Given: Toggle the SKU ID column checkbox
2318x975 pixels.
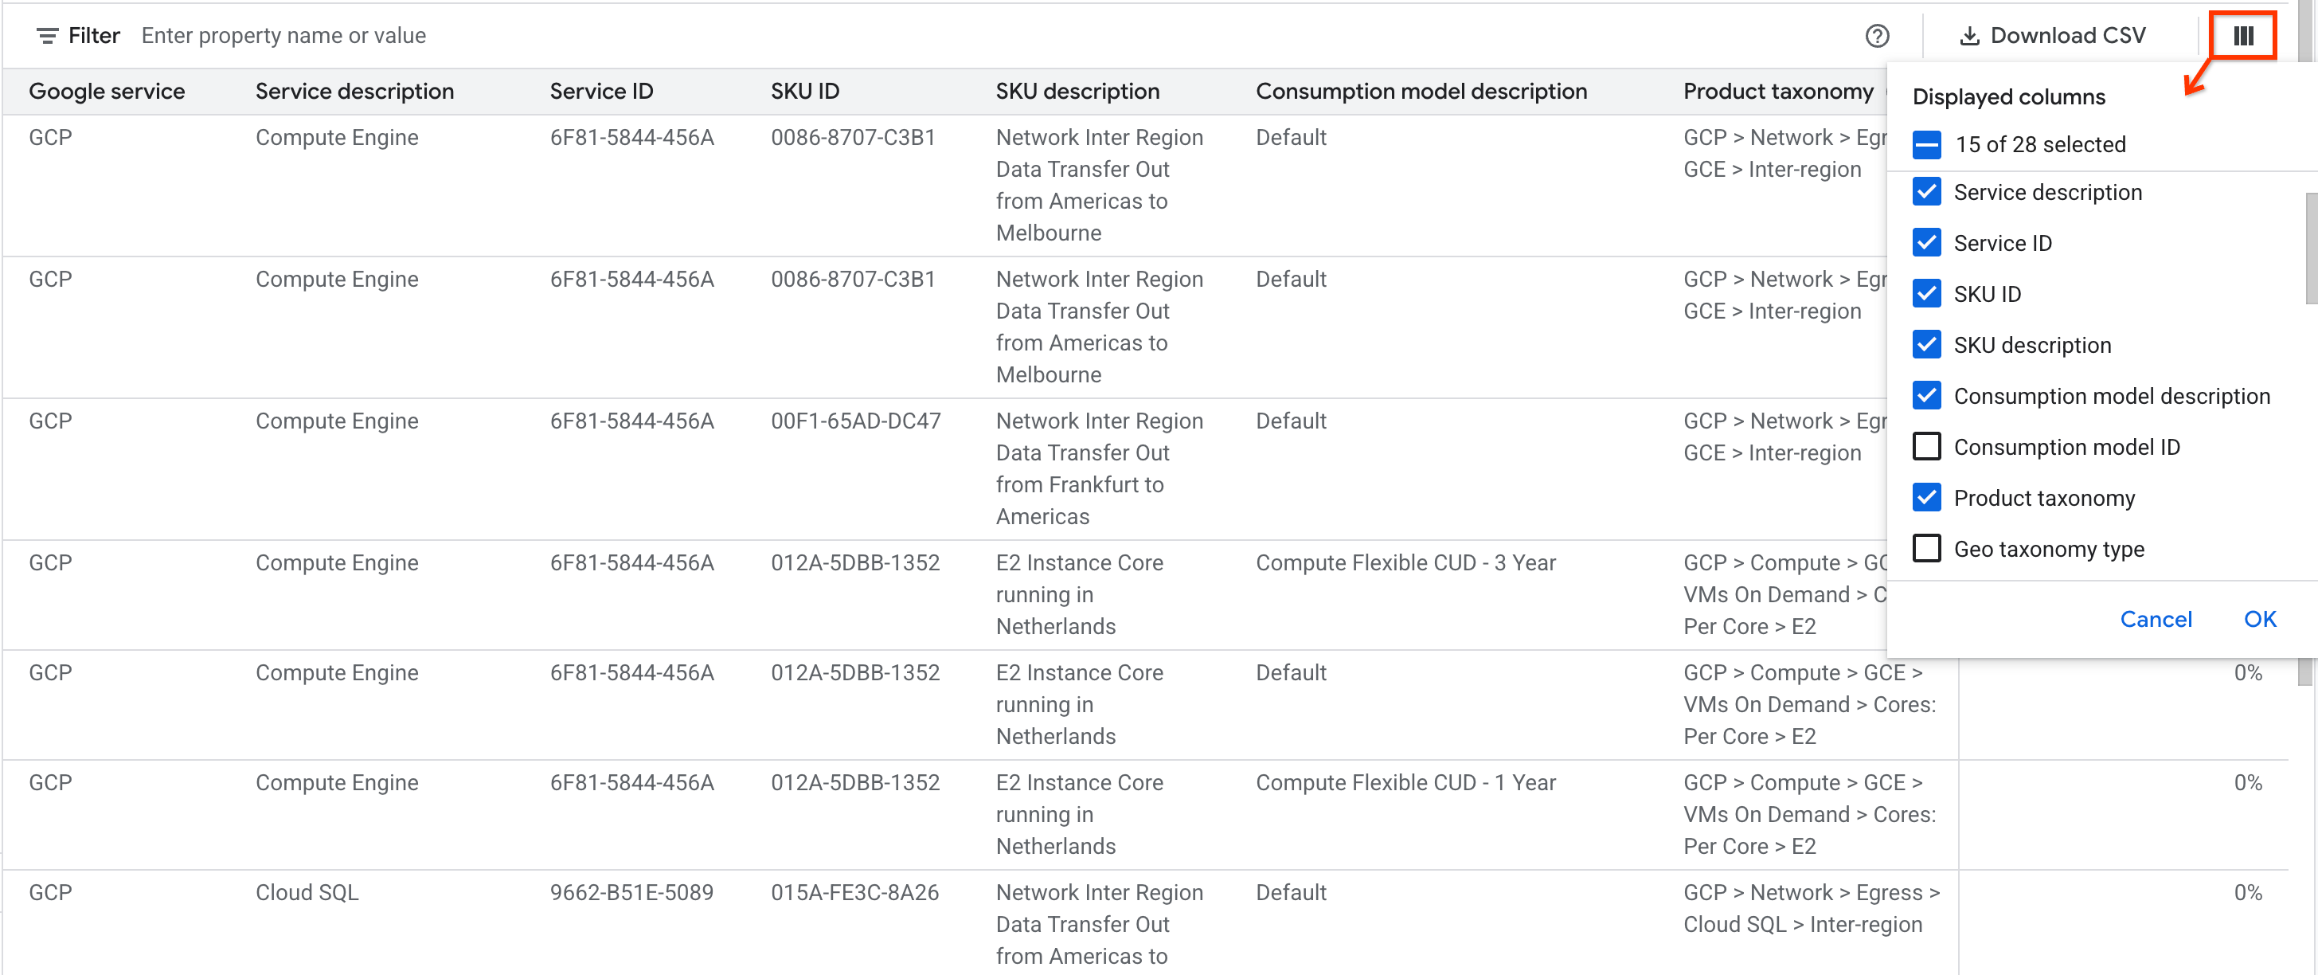Looking at the screenshot, I should pyautogui.click(x=1926, y=293).
